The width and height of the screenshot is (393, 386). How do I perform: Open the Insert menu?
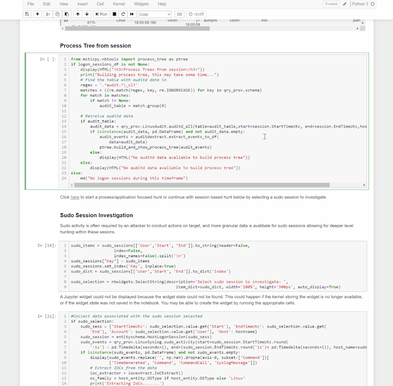pyautogui.click(x=83, y=4)
